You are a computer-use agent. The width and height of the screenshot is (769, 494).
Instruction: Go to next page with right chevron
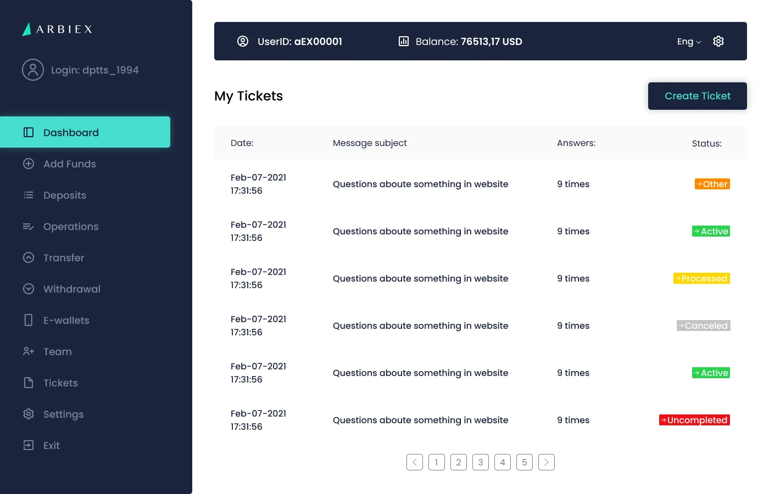(547, 462)
